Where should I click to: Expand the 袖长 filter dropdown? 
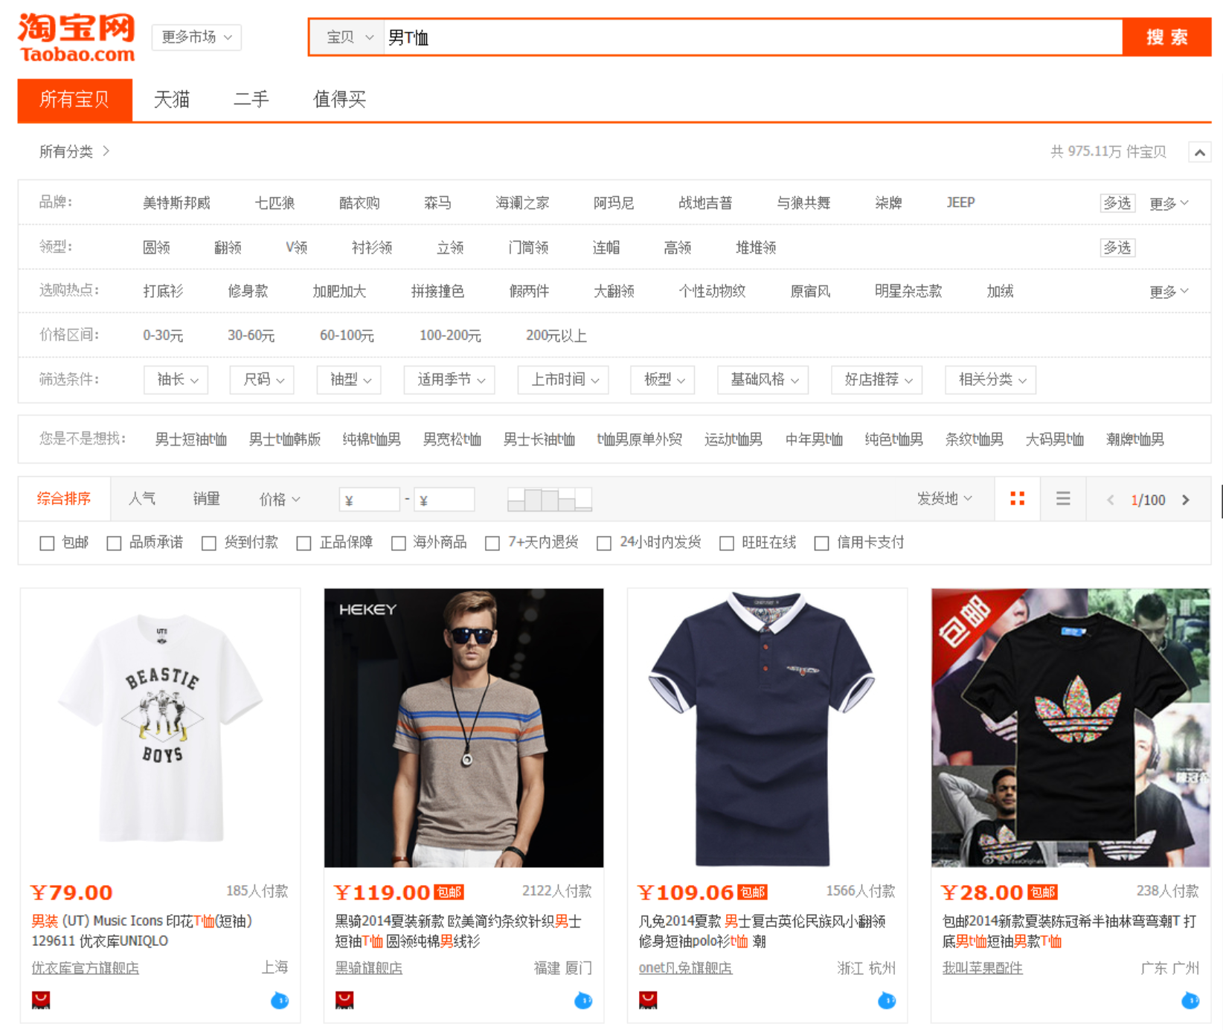[x=176, y=380]
